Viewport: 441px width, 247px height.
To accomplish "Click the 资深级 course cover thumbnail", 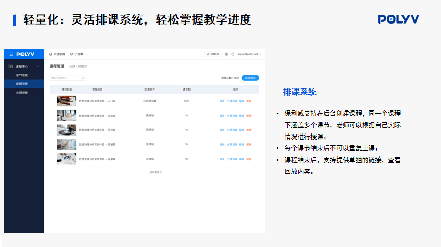I will [67, 130].
